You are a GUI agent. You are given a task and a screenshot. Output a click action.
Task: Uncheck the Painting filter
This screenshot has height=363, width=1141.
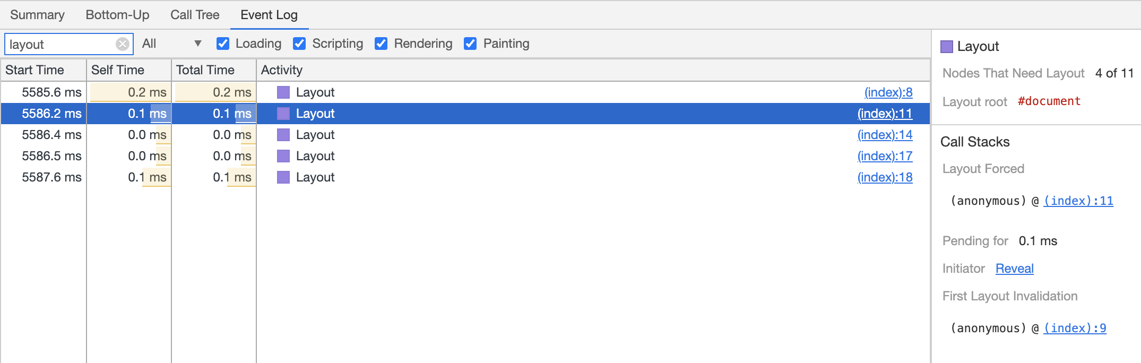470,44
